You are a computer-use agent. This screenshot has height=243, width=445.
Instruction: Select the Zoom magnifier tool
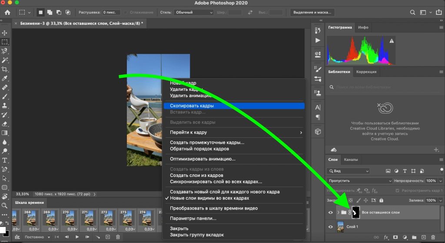point(5,206)
